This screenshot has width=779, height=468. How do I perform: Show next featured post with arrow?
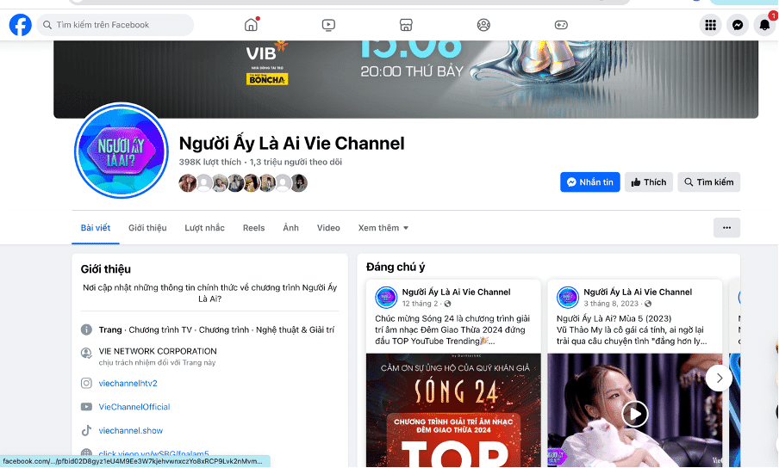click(x=719, y=379)
